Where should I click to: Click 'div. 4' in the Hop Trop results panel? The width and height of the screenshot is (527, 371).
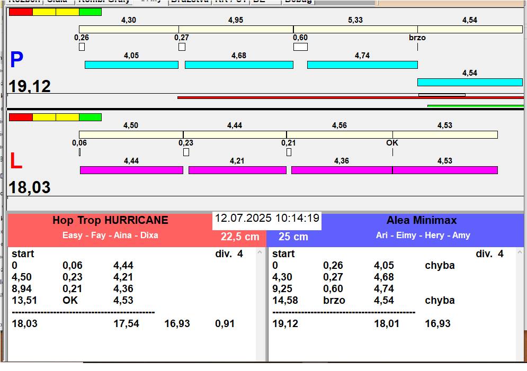tap(229, 254)
